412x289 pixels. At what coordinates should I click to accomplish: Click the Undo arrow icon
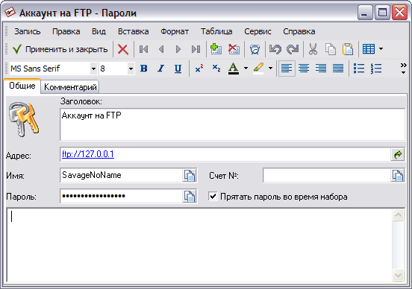(x=275, y=49)
